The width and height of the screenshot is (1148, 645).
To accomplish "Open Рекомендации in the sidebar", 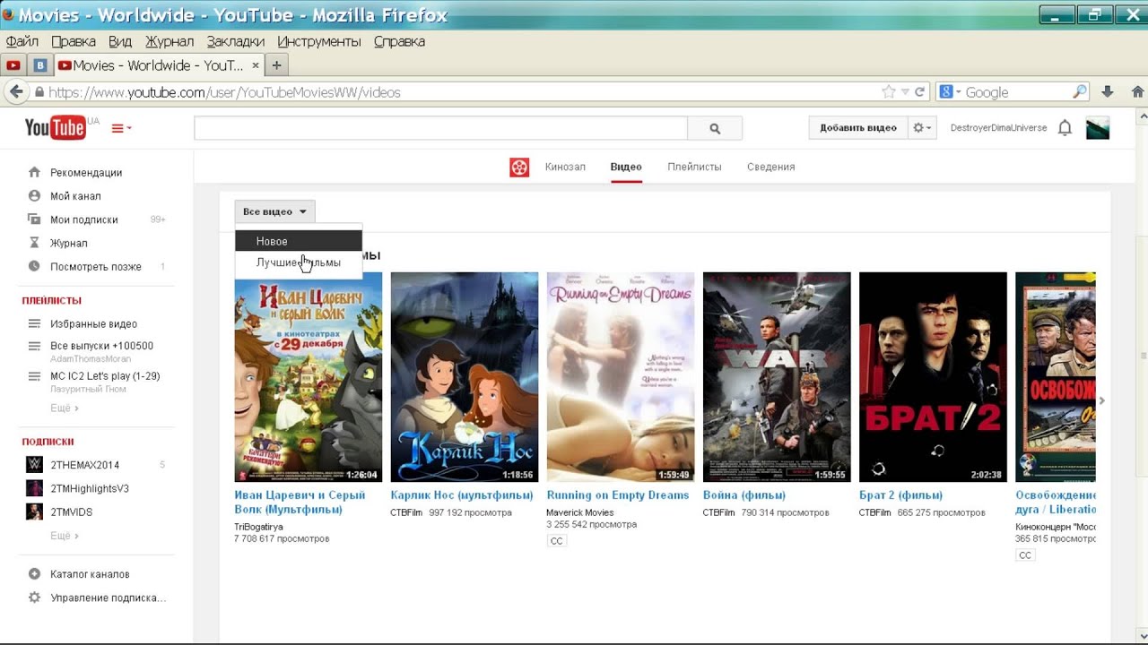I will 86,172.
